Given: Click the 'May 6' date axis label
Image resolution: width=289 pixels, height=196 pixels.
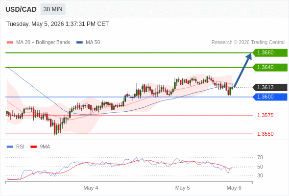Looking at the screenshot, I should pyautogui.click(x=234, y=188).
